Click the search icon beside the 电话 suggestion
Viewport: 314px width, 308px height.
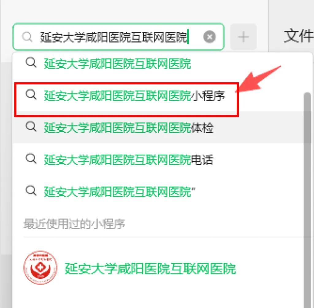tap(31, 159)
